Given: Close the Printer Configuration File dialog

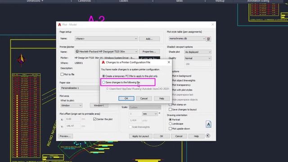Looking at the screenshot, I should 169,62.
